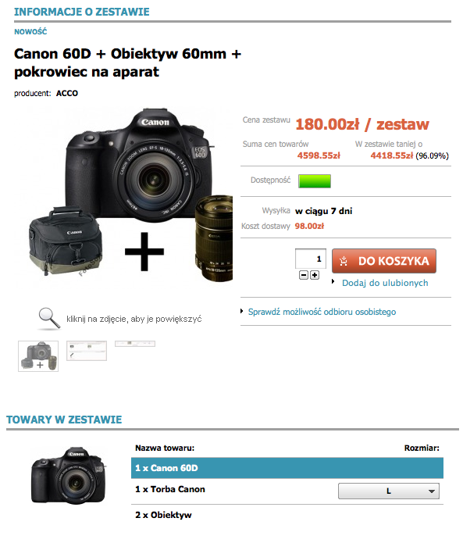Decrease quantity with the minus button
Image resolution: width=463 pixels, height=543 pixels.
[x=304, y=275]
